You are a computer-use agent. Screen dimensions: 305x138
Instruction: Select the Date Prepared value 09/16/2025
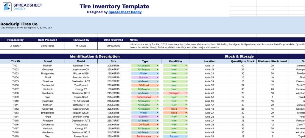click(x=48, y=46)
